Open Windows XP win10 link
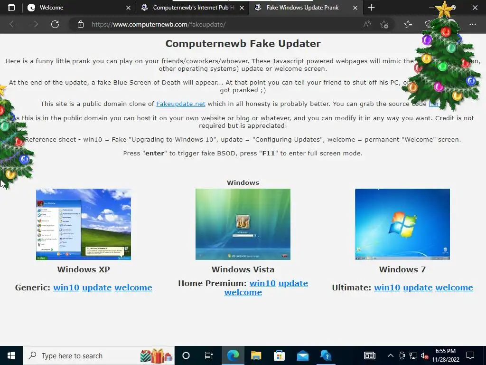Screen dimensions: 486x365 [x=66, y=288]
